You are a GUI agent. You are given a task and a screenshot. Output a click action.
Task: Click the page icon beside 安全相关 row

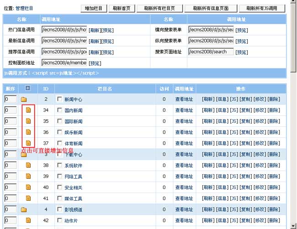pyautogui.click(x=28, y=187)
